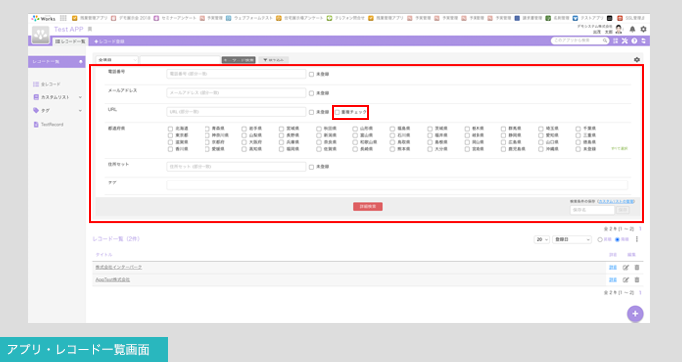
Task: Open the notification bell in the header
Action: tap(632, 29)
